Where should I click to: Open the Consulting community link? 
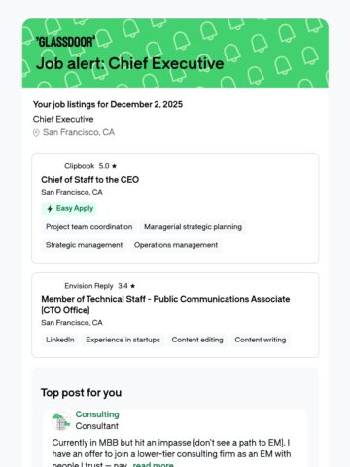click(x=97, y=414)
